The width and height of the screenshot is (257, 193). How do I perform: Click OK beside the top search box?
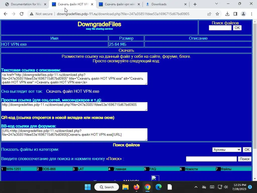coord(237,28)
